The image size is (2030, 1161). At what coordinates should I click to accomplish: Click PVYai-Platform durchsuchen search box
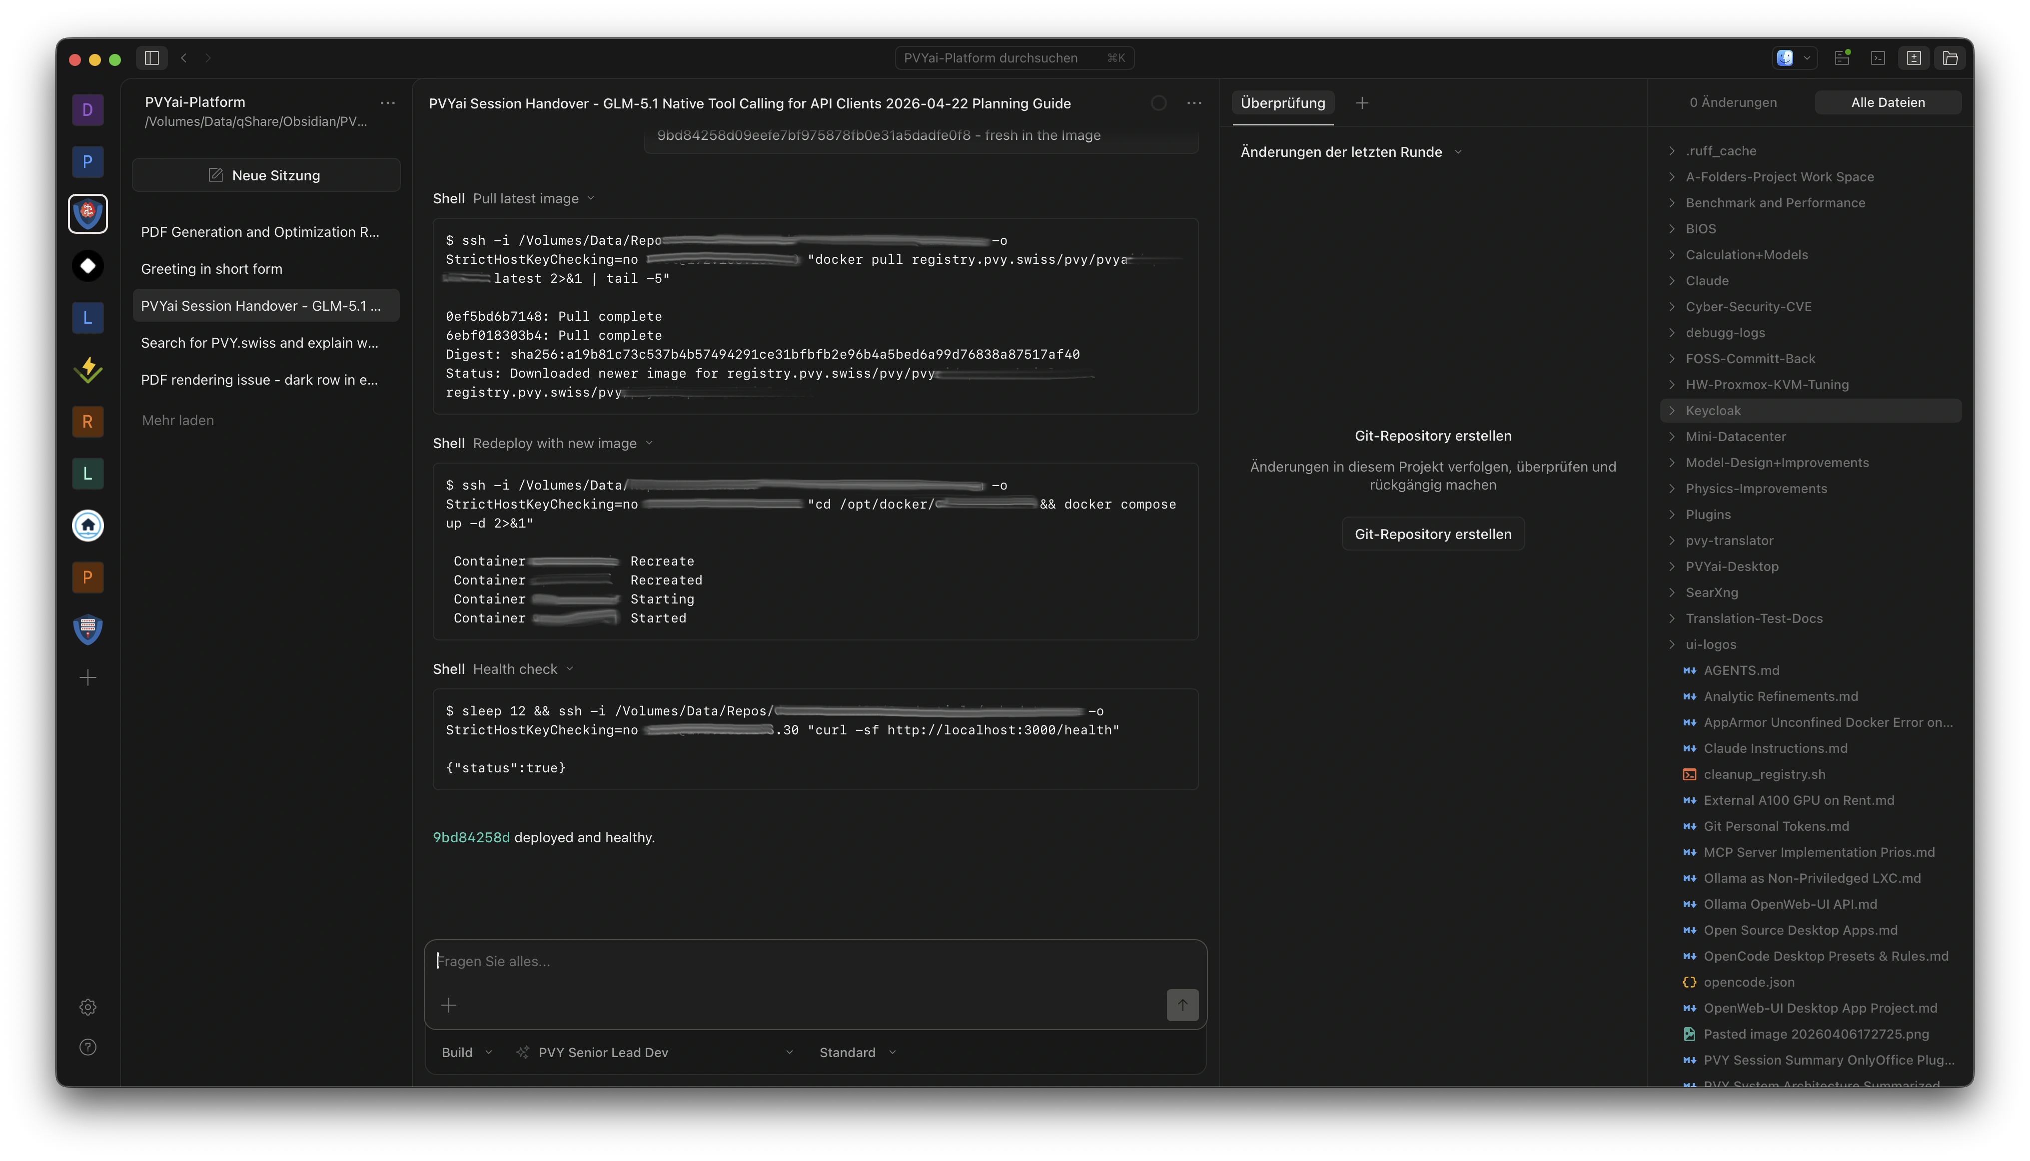(x=1014, y=57)
